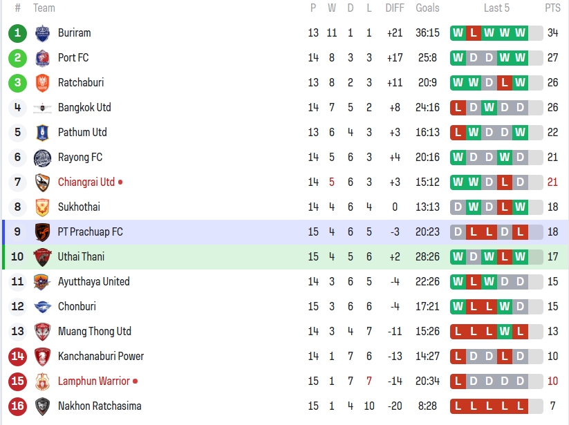Image resolution: width=569 pixels, height=425 pixels.
Task: Click the Last 5 column header
Action: pos(496,8)
